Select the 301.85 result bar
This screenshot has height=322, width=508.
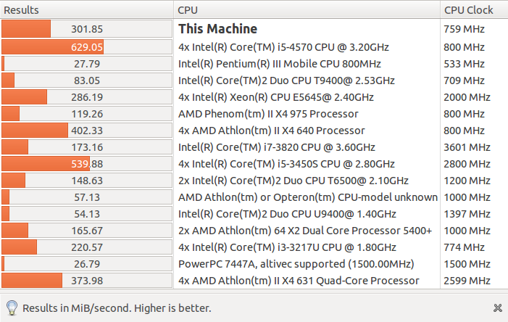(x=87, y=29)
